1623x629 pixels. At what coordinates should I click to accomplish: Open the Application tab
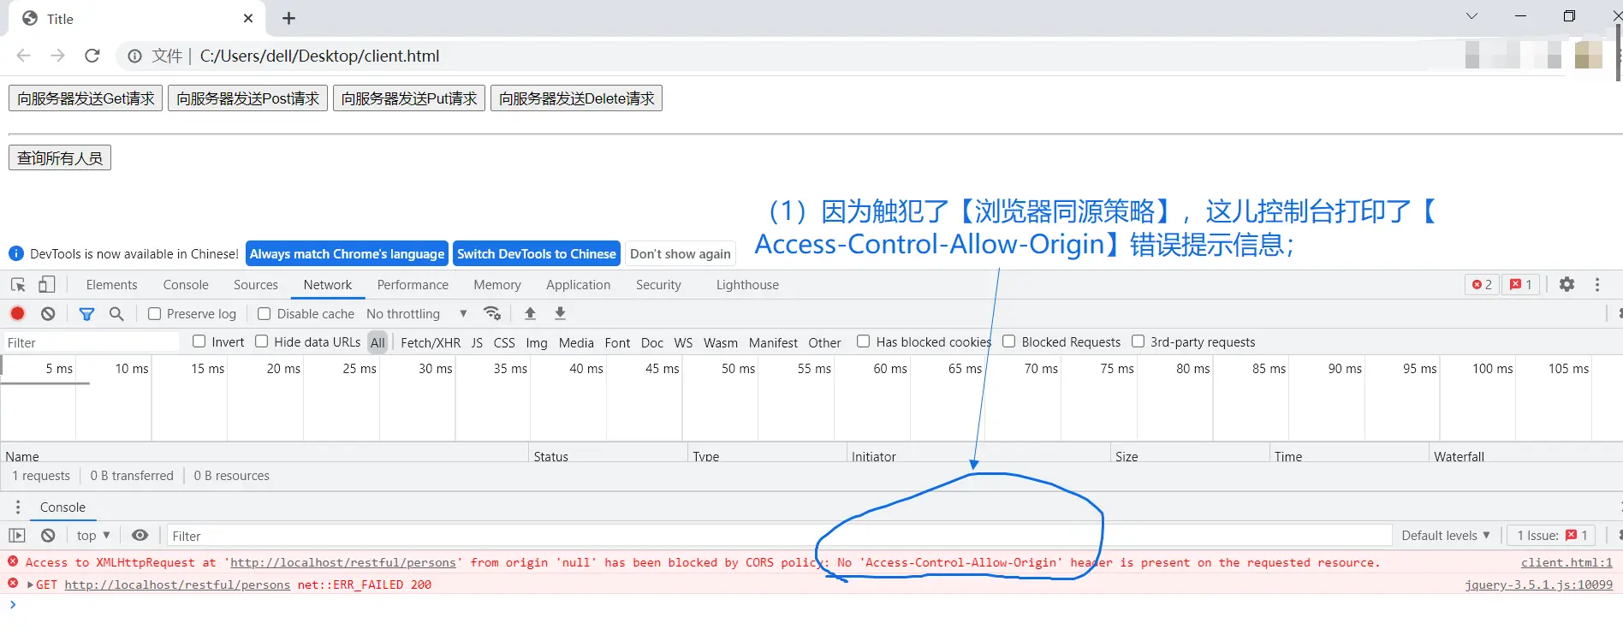point(578,285)
